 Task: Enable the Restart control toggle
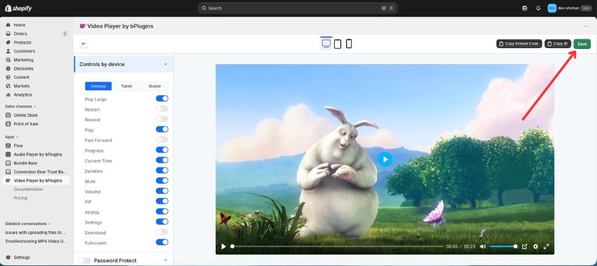tap(162, 109)
